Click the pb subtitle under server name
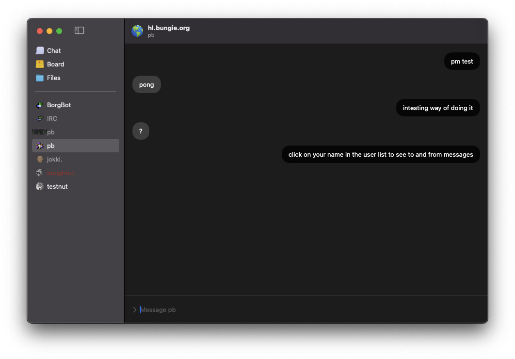Viewport: 515px width, 359px height. (x=151, y=35)
